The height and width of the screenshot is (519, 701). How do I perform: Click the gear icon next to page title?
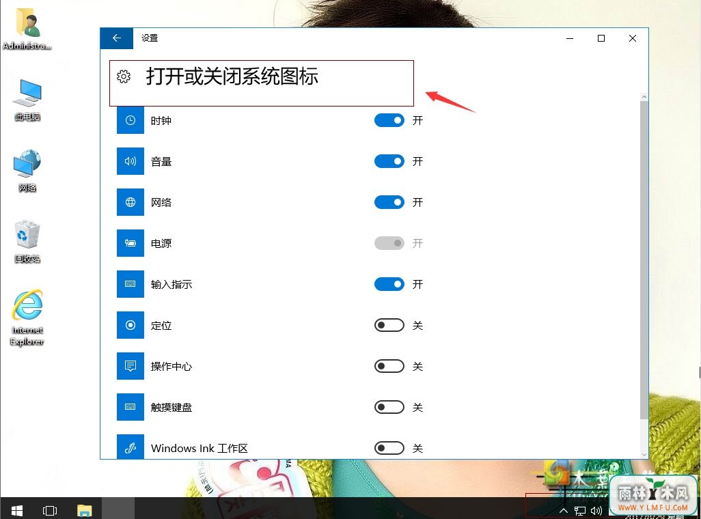(124, 76)
